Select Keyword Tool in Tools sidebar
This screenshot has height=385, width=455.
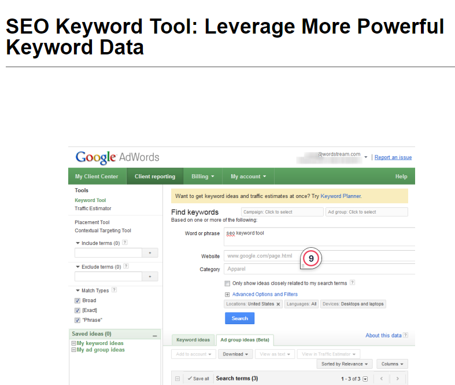(x=90, y=200)
